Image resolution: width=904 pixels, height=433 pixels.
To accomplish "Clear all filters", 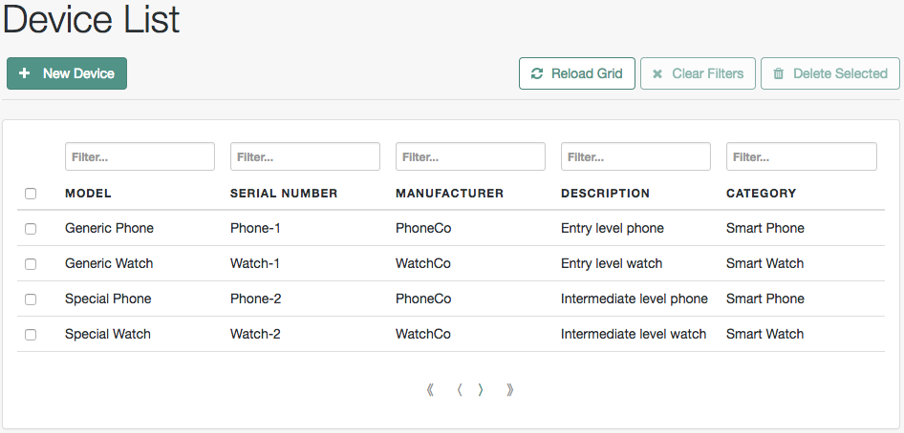I will click(698, 73).
